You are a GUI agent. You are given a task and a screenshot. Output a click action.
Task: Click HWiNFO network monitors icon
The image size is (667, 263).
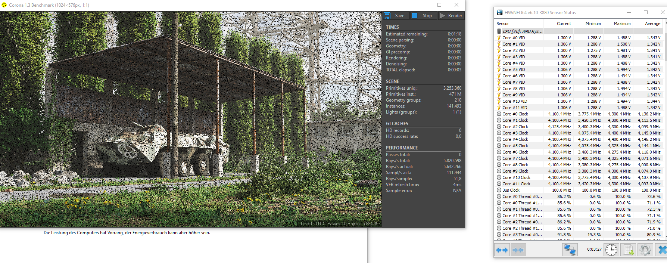(x=570, y=250)
